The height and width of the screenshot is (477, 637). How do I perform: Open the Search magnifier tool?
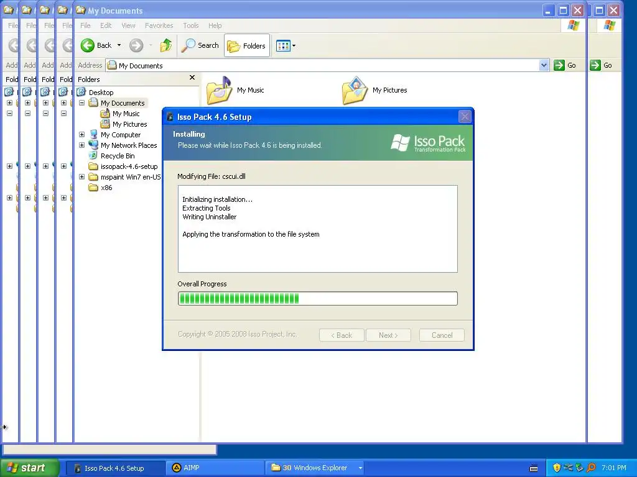200,45
